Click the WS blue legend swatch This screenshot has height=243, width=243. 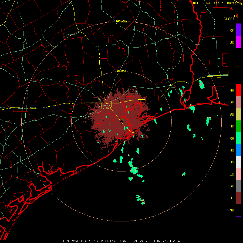tap(238, 150)
